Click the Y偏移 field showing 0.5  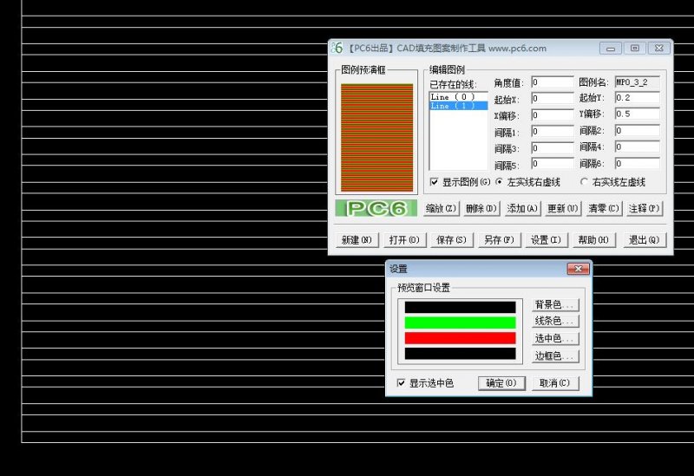point(638,114)
